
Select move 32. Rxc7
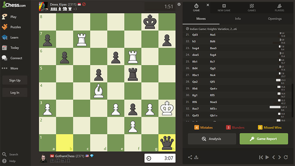tap(195, 108)
